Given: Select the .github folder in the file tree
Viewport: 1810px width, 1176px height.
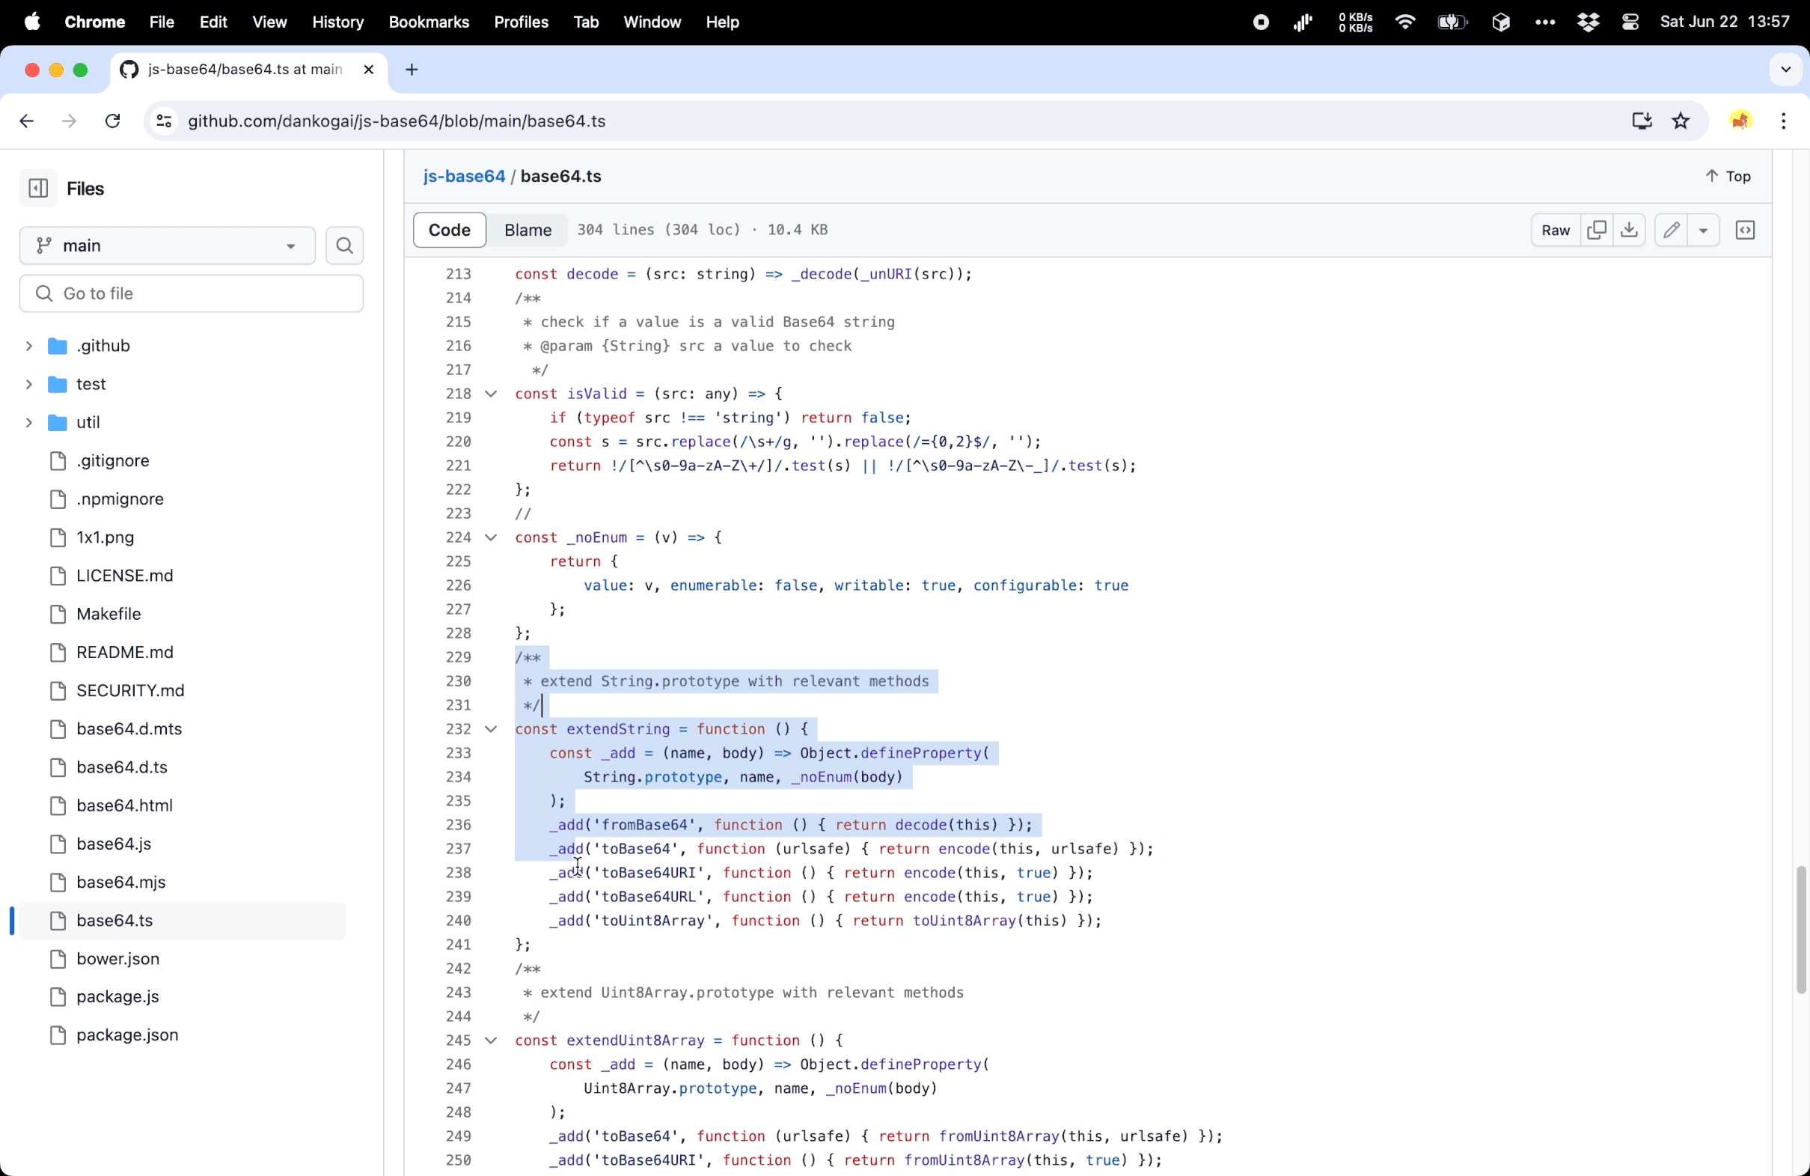Looking at the screenshot, I should pos(102,345).
